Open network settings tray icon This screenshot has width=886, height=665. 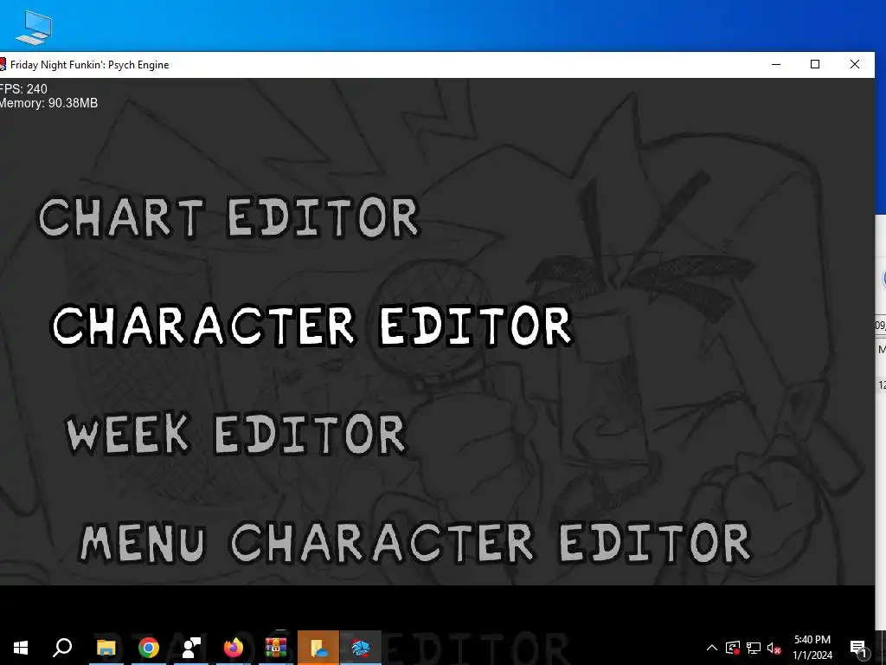click(x=754, y=648)
